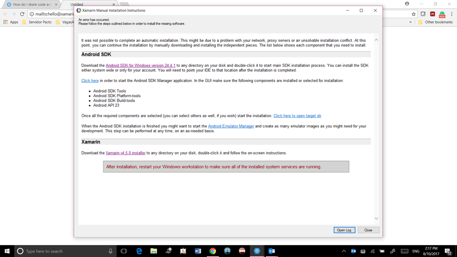Open the Windows Start menu
The image size is (457, 257).
tap(7, 251)
